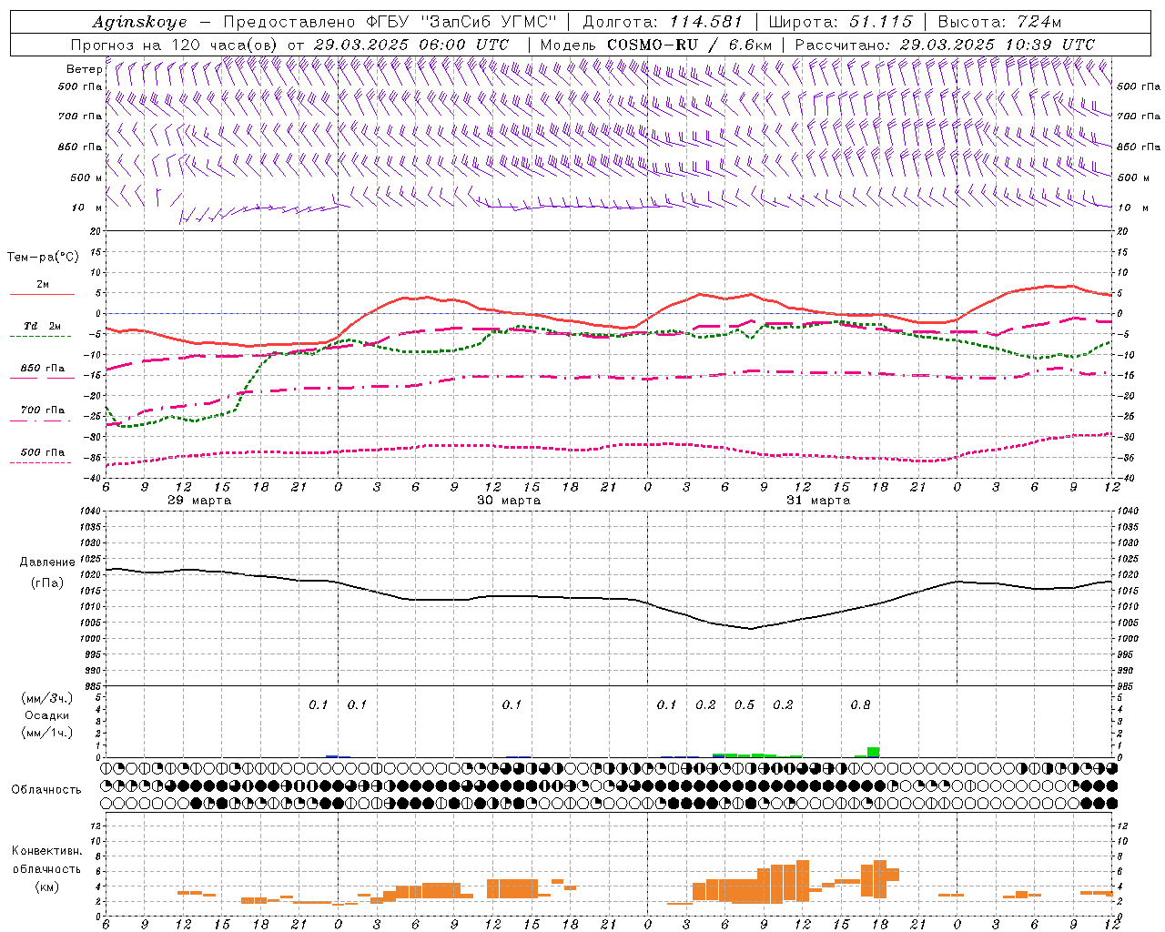Click the 0.5 precipitation value
Viewport: 1165px width, 932px height.
click(745, 705)
